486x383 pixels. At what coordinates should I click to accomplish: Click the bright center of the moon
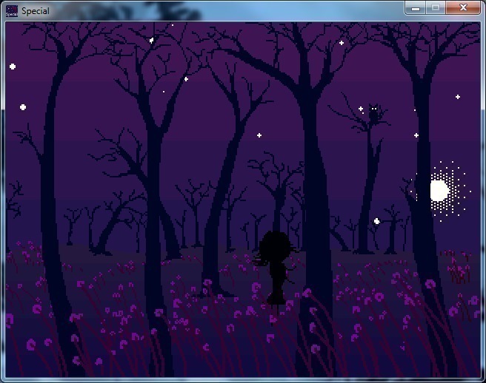click(x=439, y=191)
